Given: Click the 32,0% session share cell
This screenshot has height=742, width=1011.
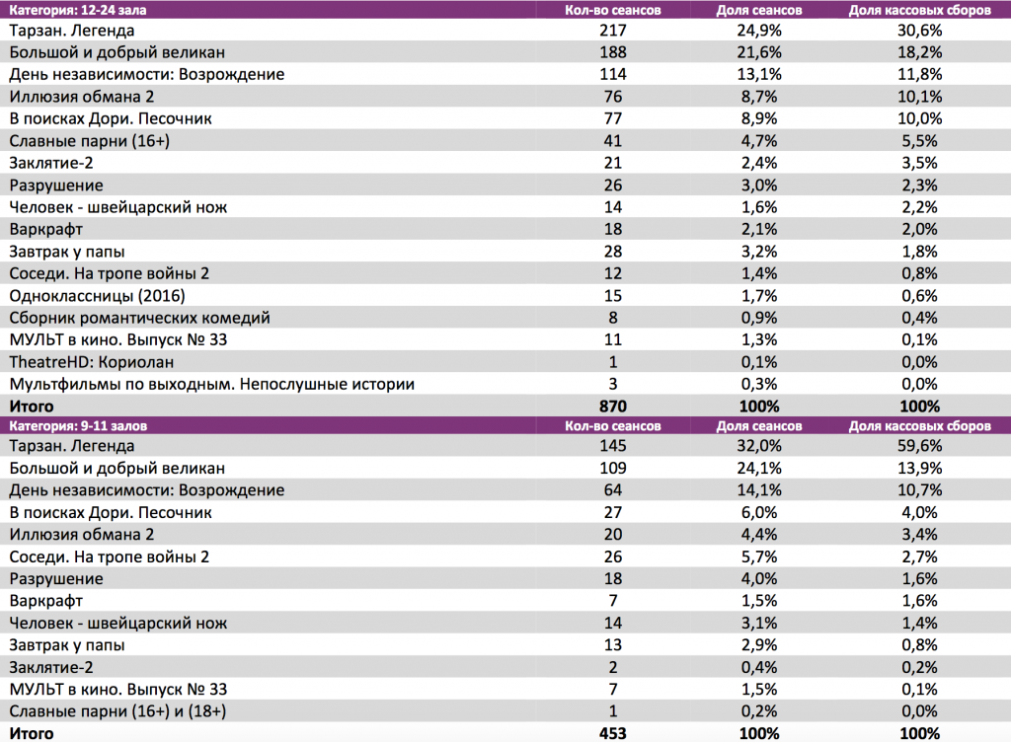Looking at the screenshot, I should pyautogui.click(x=758, y=447).
